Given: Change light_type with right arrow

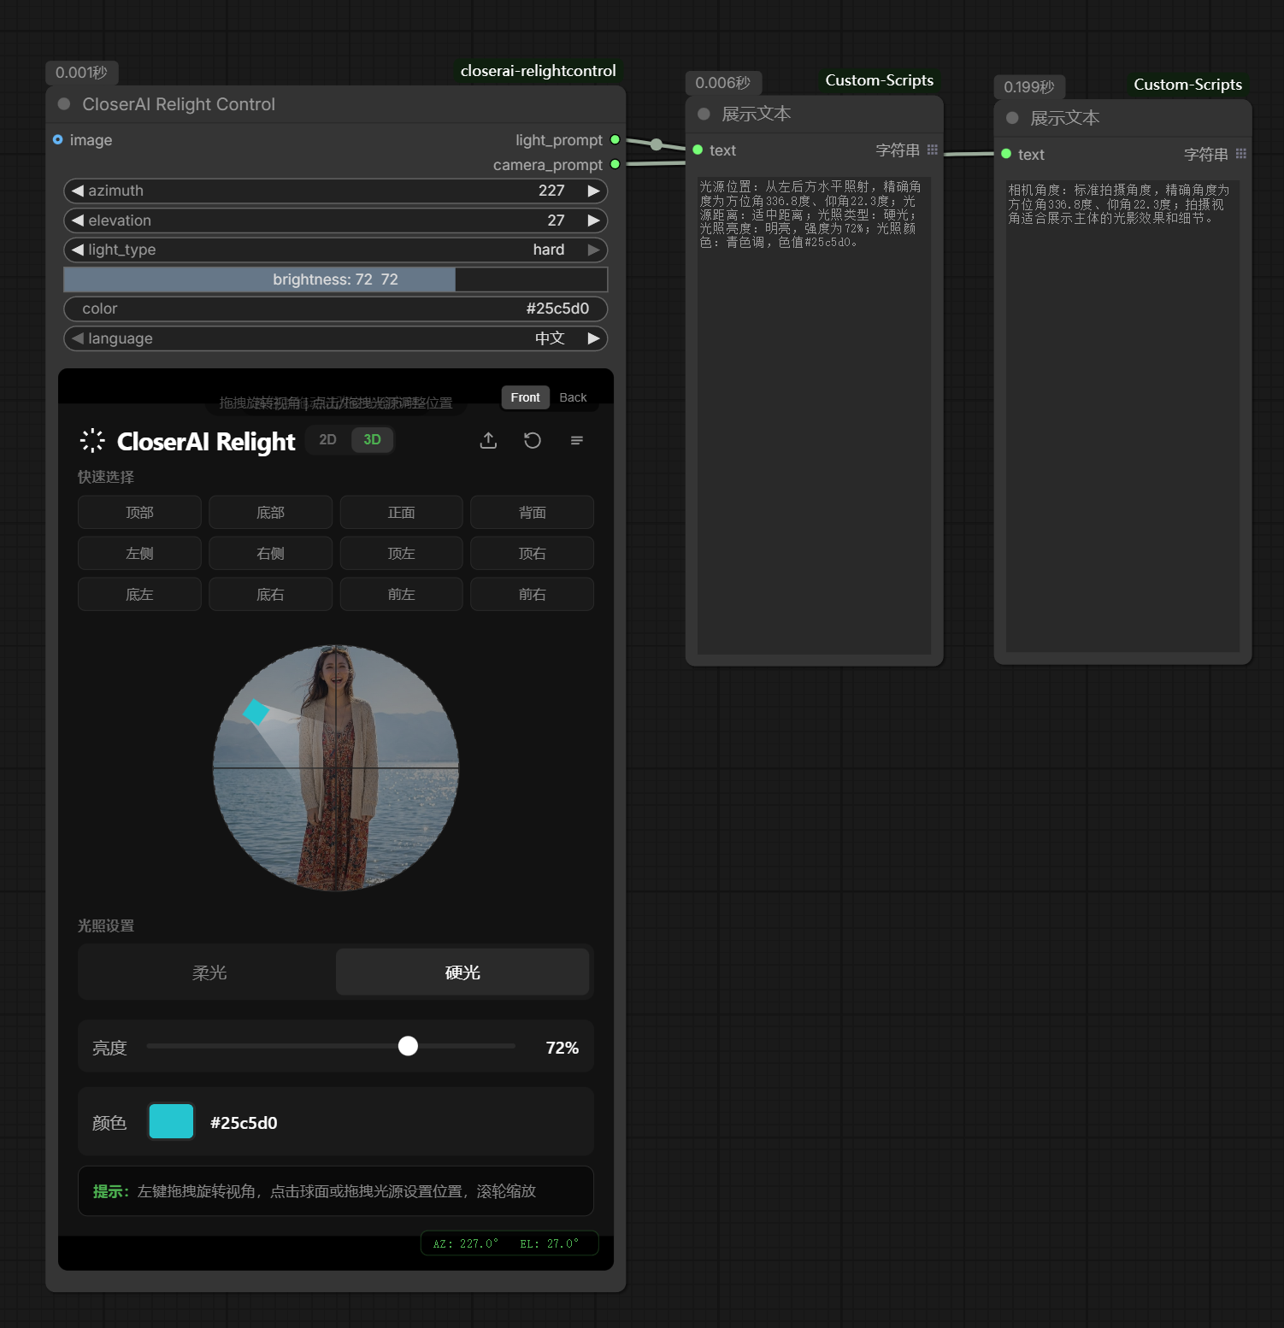Looking at the screenshot, I should point(593,250).
